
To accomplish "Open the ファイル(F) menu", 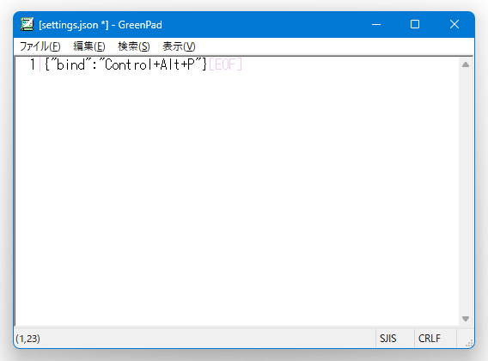I will pyautogui.click(x=40, y=46).
